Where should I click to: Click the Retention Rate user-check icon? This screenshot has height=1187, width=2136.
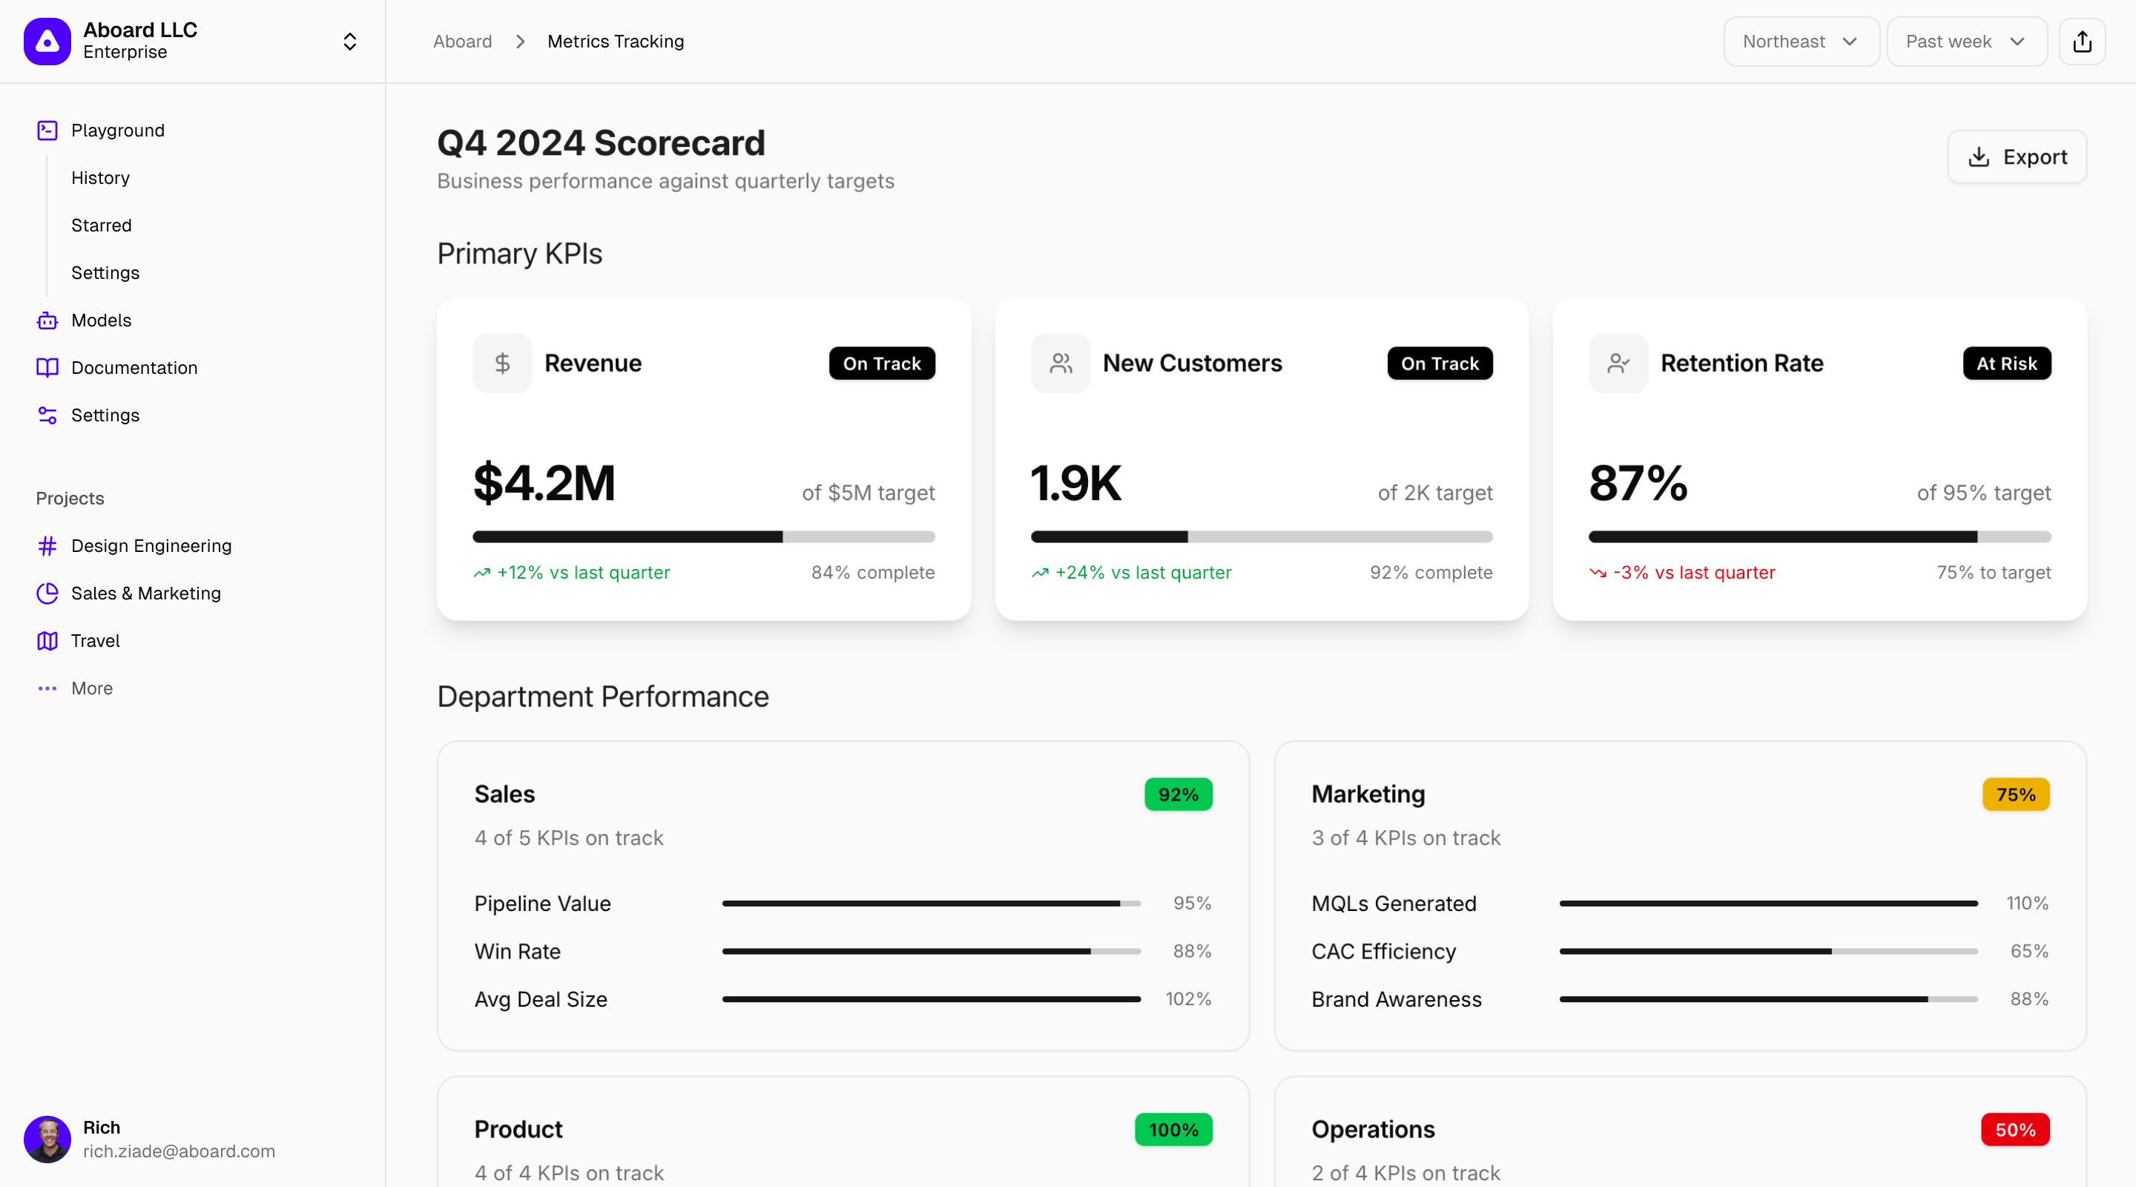(x=1618, y=364)
